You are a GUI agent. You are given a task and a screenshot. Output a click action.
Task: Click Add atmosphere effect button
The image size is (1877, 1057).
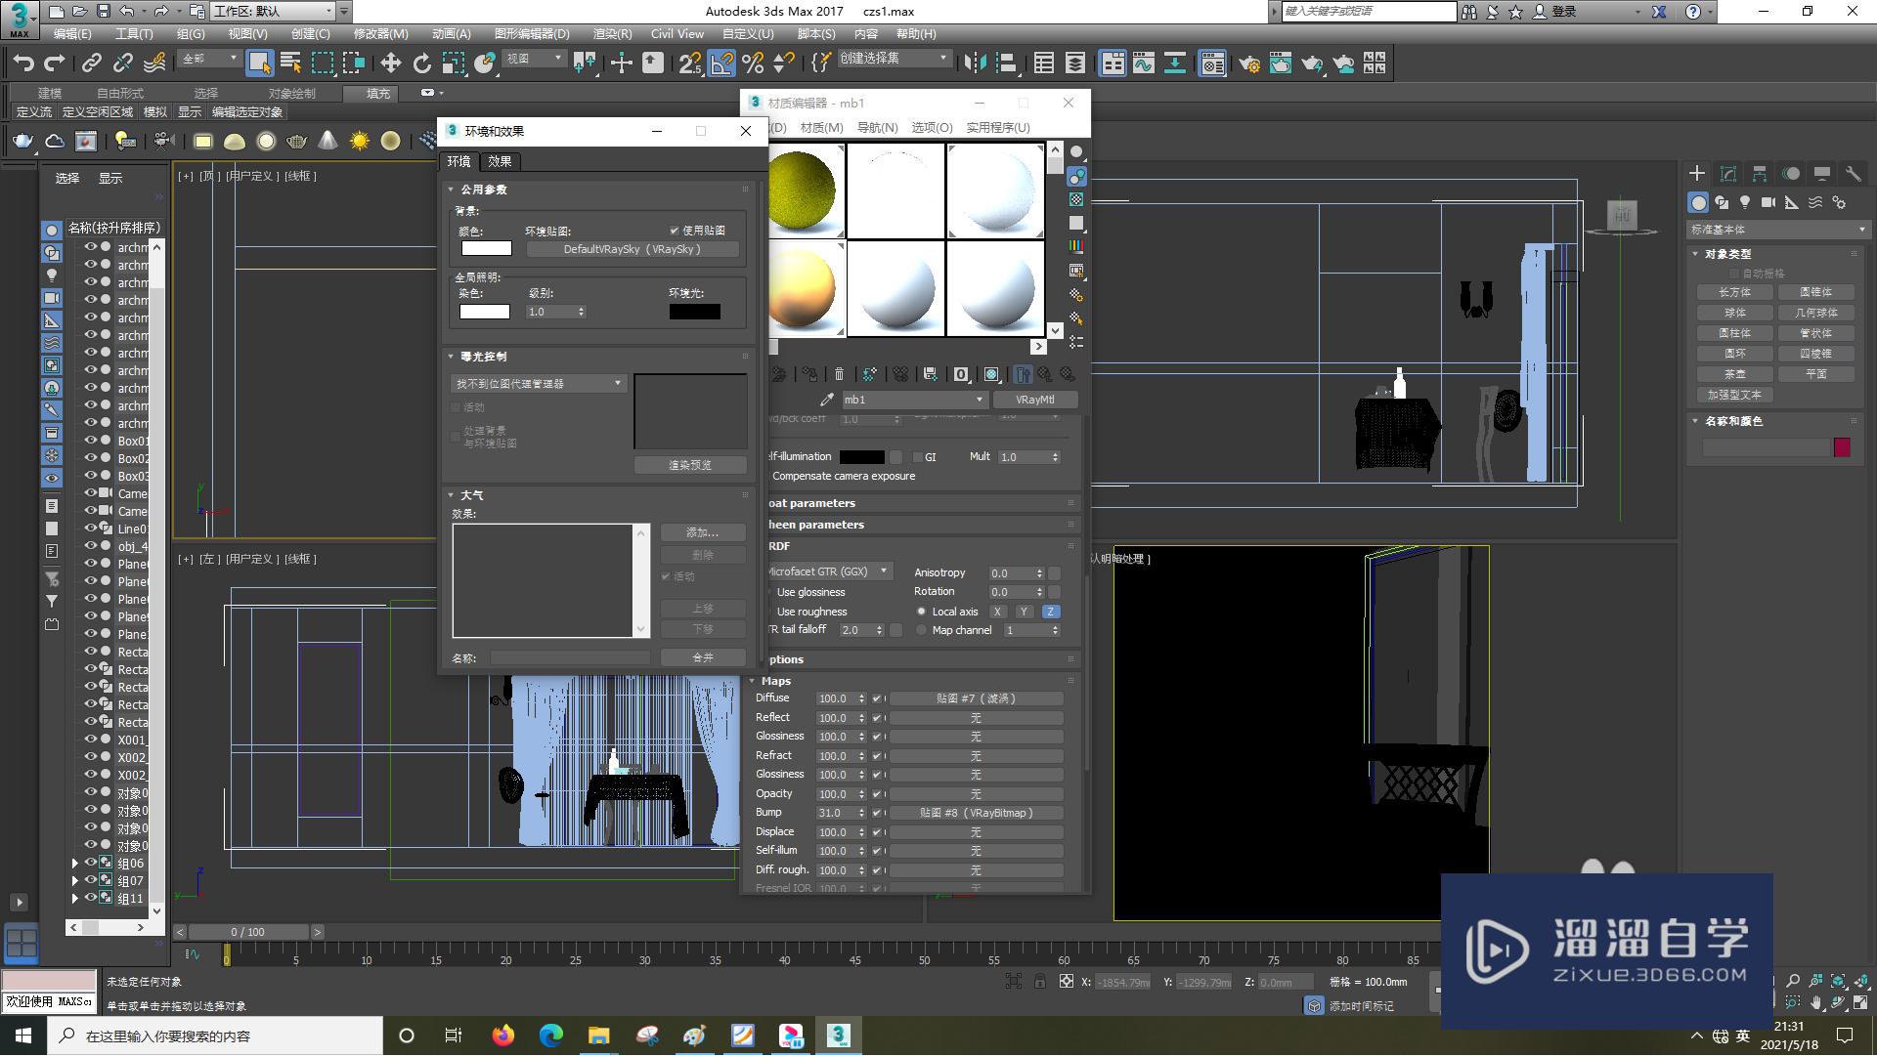702,533
